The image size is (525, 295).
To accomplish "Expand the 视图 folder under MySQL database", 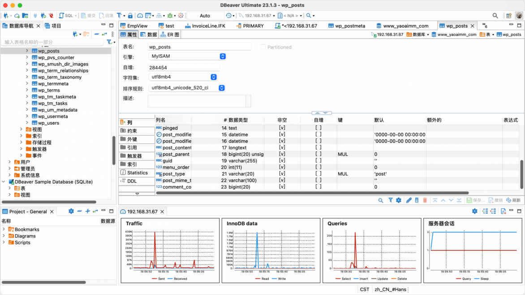I will click(x=22, y=129).
